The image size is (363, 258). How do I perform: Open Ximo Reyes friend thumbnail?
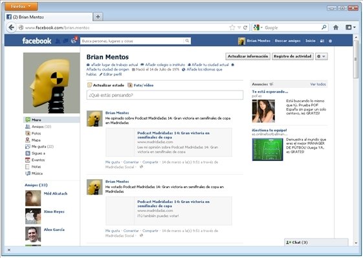(x=33, y=216)
